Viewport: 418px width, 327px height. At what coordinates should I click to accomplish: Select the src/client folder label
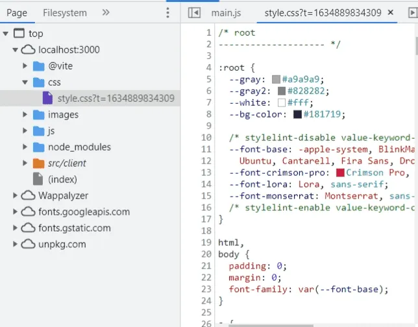coord(67,163)
